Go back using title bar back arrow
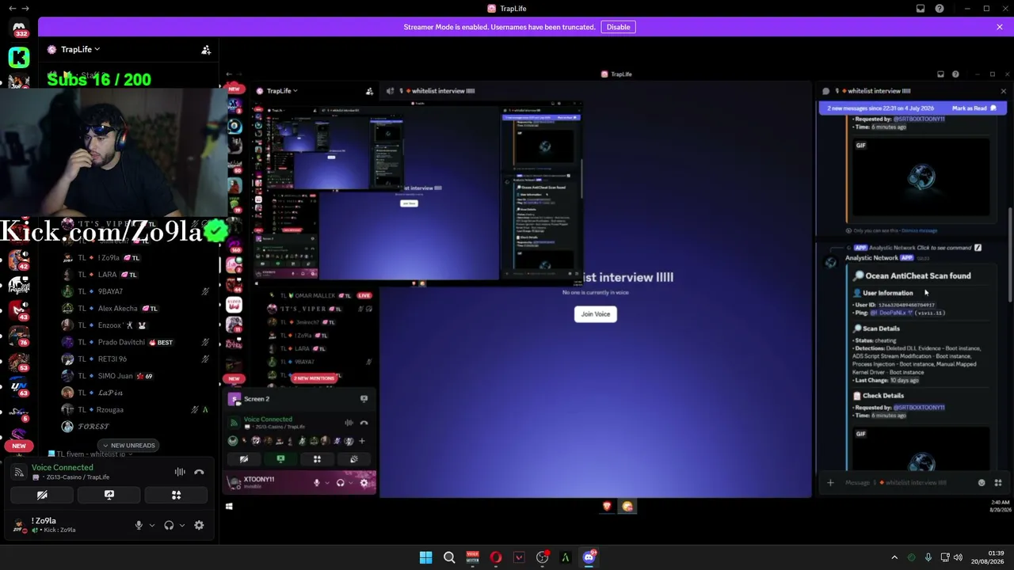The height and width of the screenshot is (570, 1014). pyautogui.click(x=12, y=9)
